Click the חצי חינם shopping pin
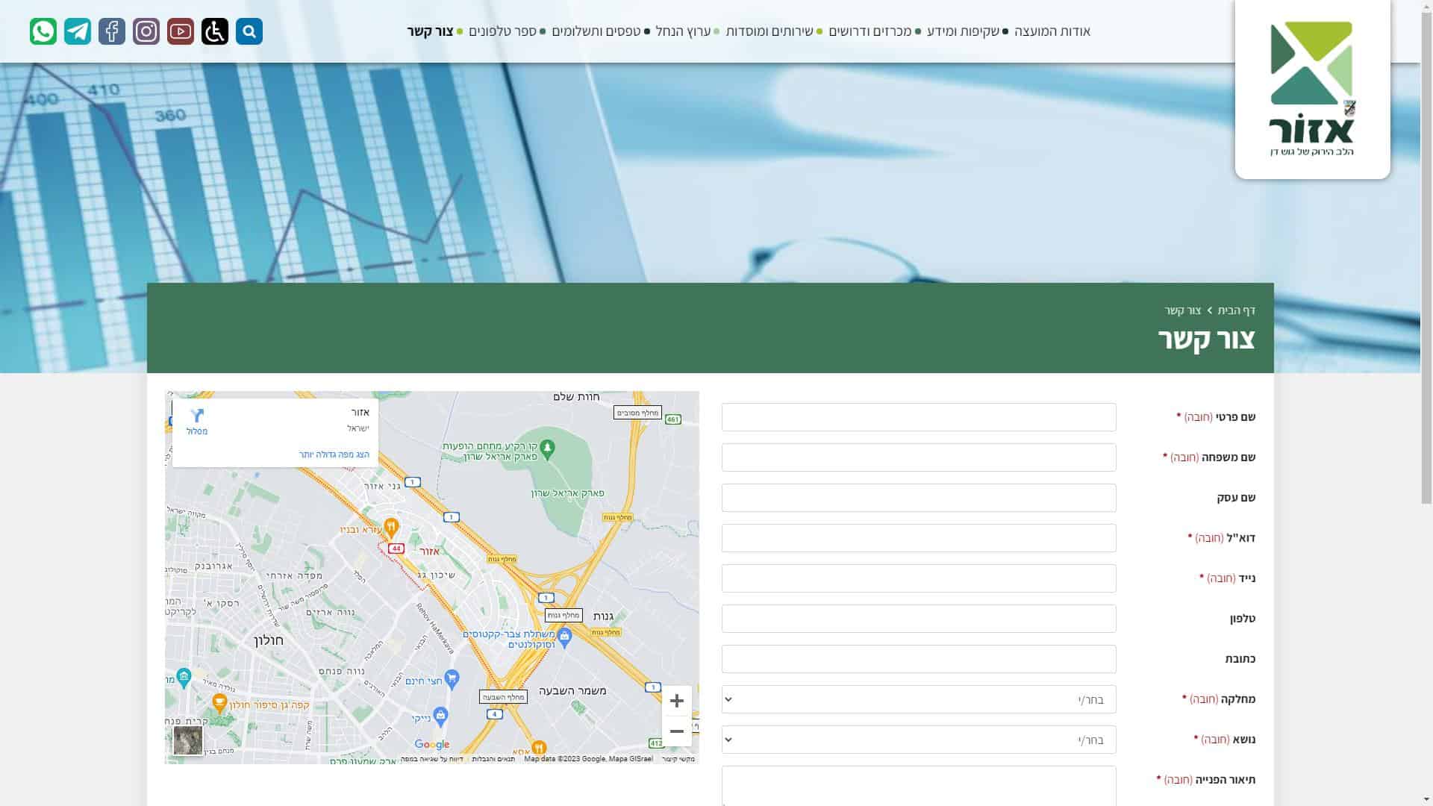Image resolution: width=1433 pixels, height=806 pixels. click(x=452, y=679)
